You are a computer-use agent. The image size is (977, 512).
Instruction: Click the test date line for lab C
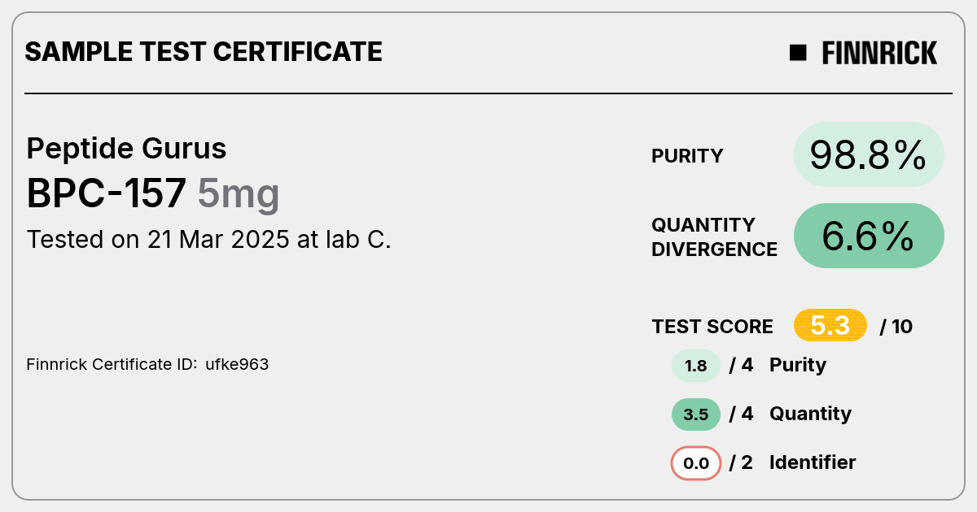coord(209,240)
